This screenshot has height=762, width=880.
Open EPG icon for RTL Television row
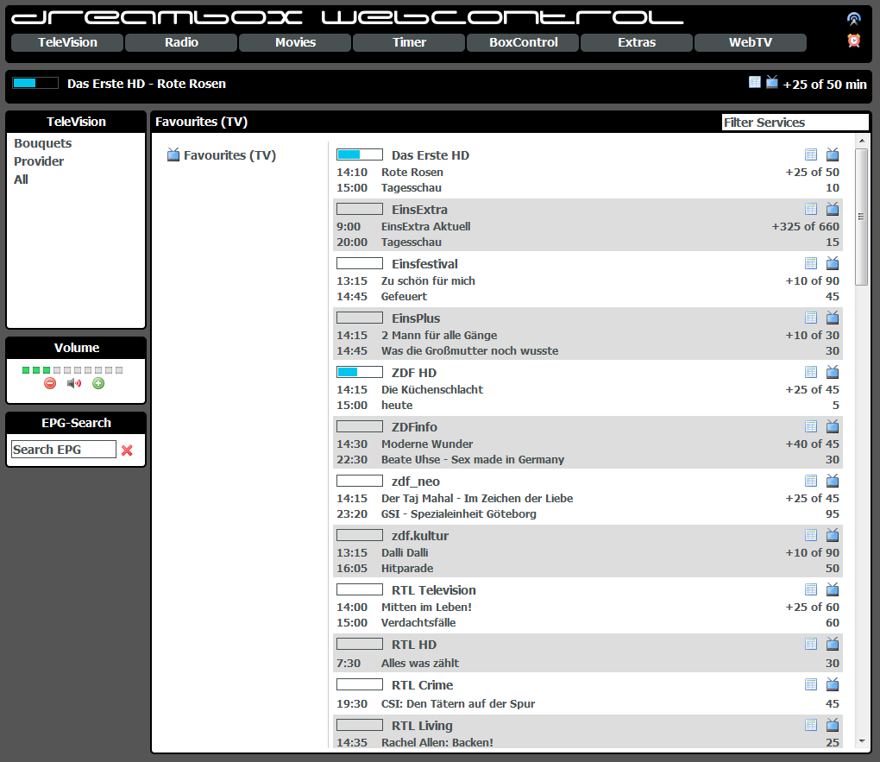[x=811, y=589]
